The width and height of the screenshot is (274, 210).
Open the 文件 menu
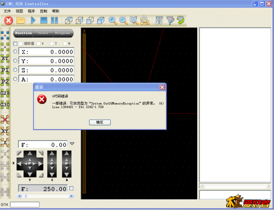point(7,11)
